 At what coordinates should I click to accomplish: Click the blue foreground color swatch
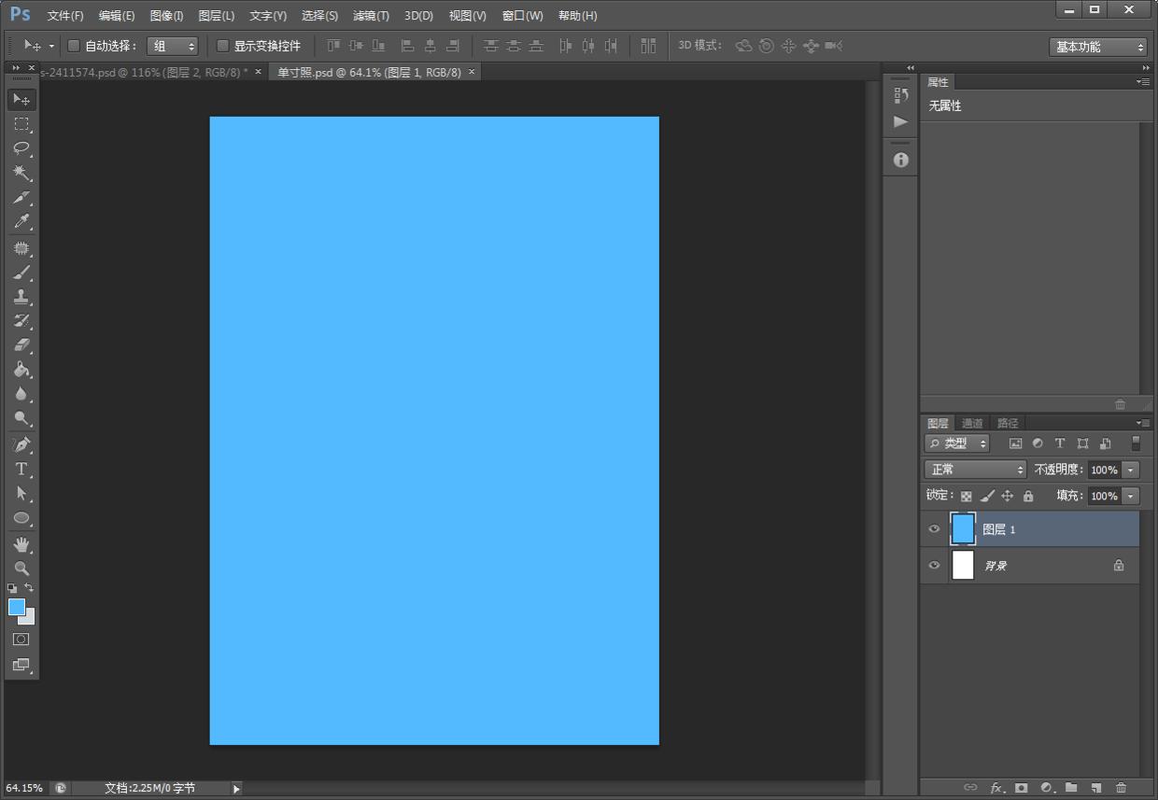(x=17, y=607)
